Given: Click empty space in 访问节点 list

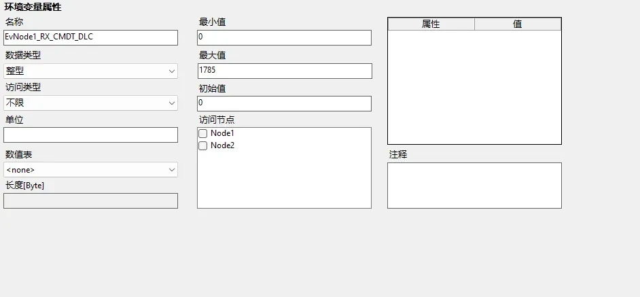Looking at the screenshot, I should (284, 180).
